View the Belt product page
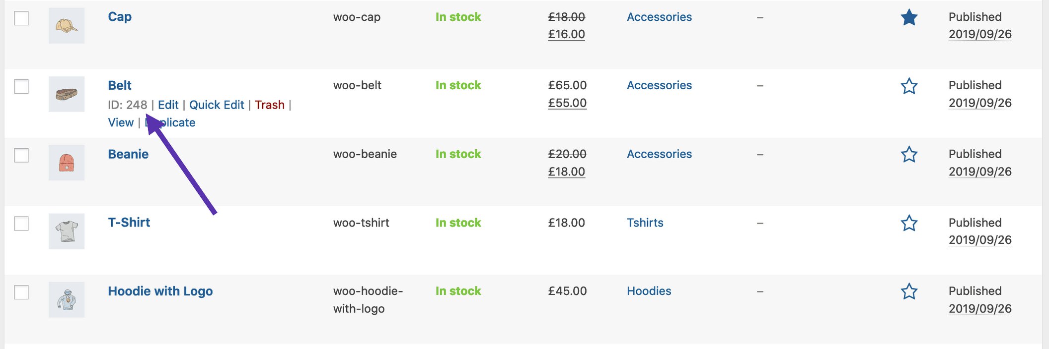This screenshot has width=1049, height=349. tap(121, 123)
